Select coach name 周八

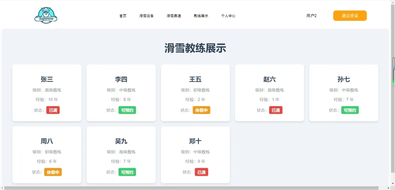pos(47,141)
